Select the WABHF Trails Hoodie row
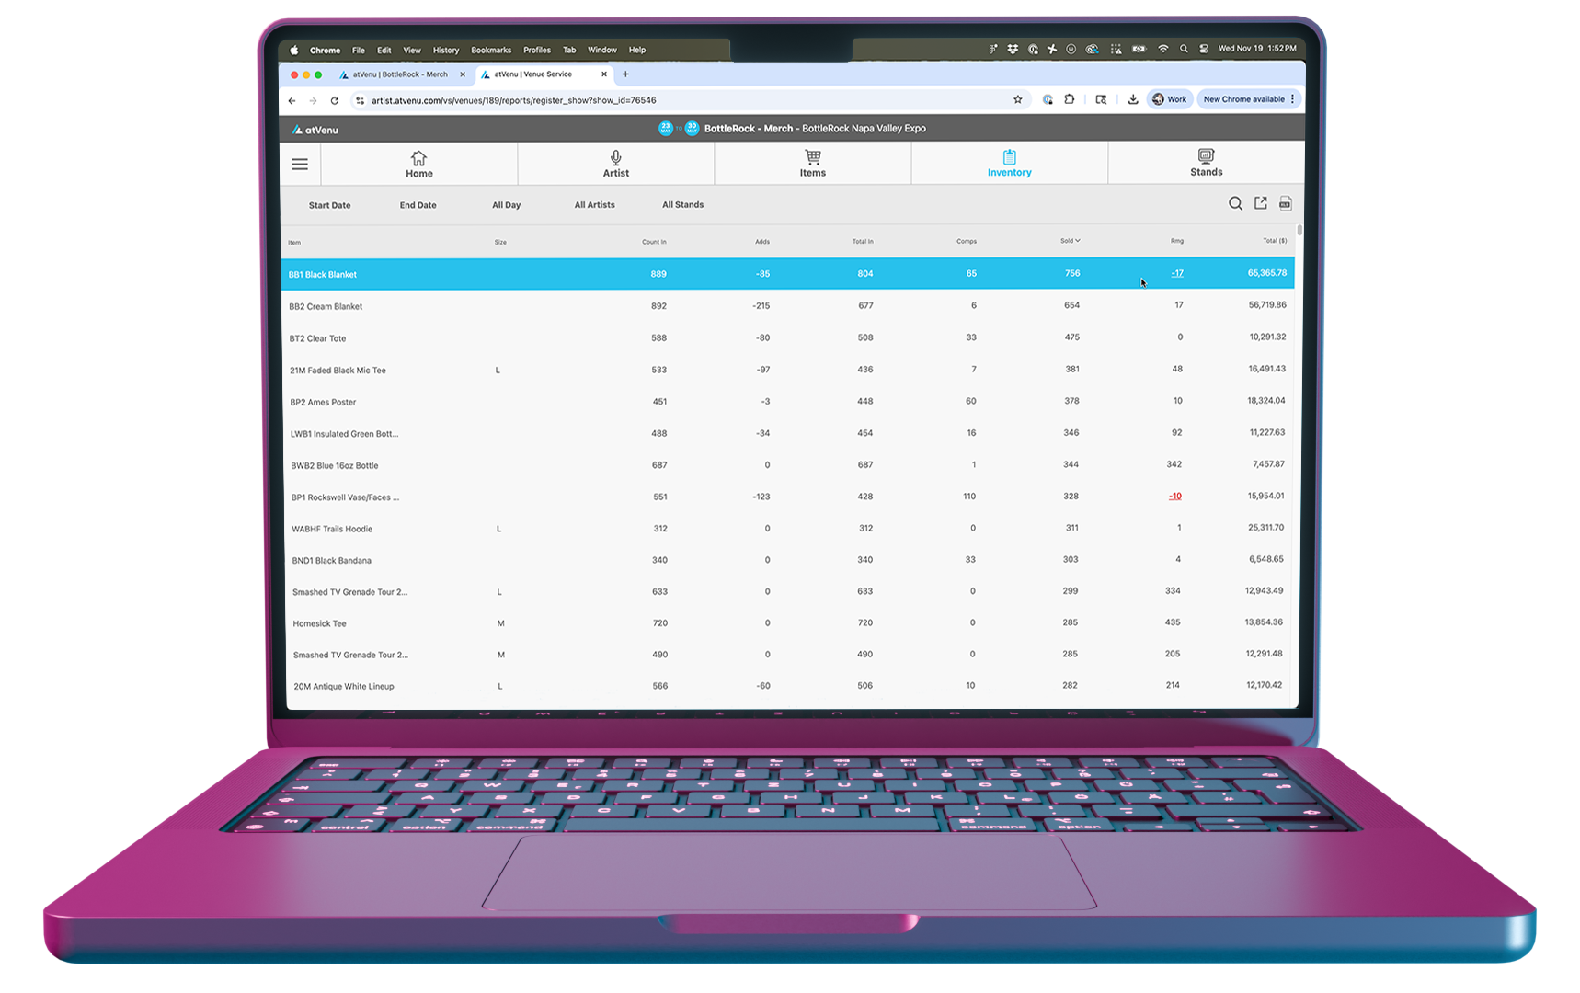The width and height of the screenshot is (1580, 993). [x=790, y=529]
